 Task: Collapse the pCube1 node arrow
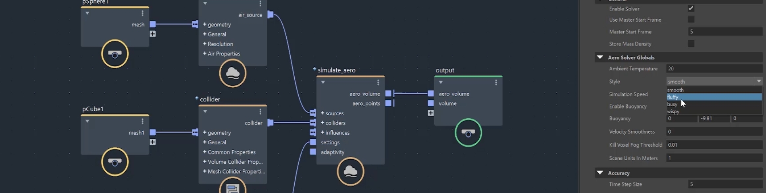[x=87, y=121]
